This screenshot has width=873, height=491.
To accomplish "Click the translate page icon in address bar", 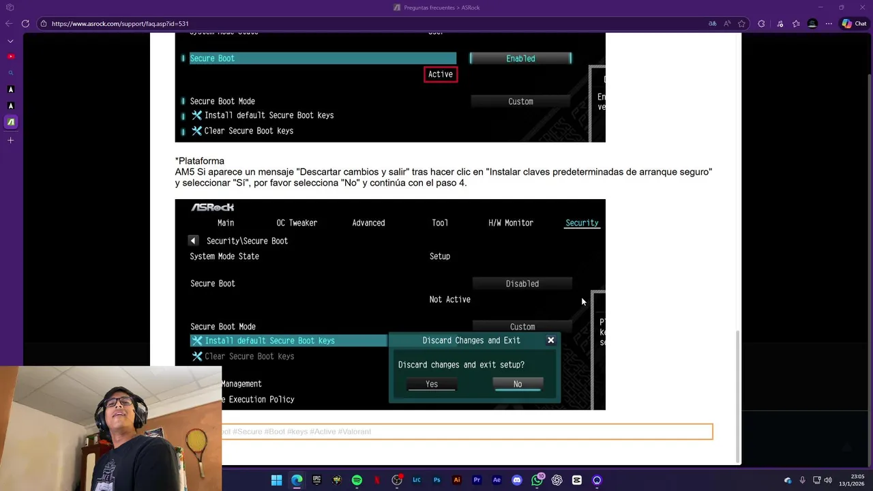I will pos(712,23).
